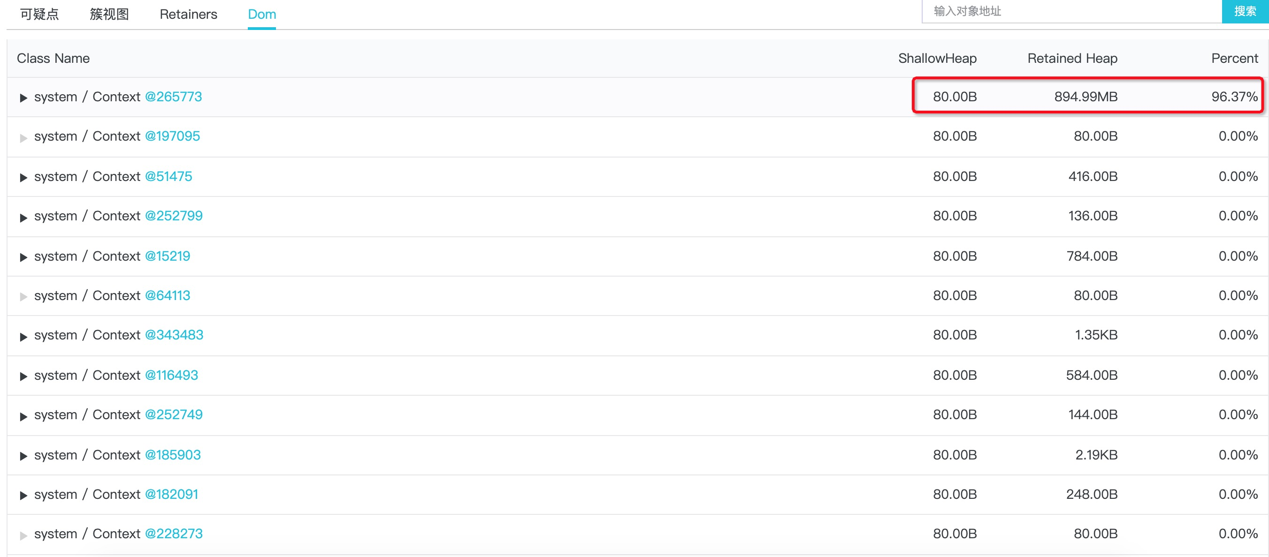Focus the object address input field
This screenshot has height=557, width=1269.
click(x=1071, y=11)
